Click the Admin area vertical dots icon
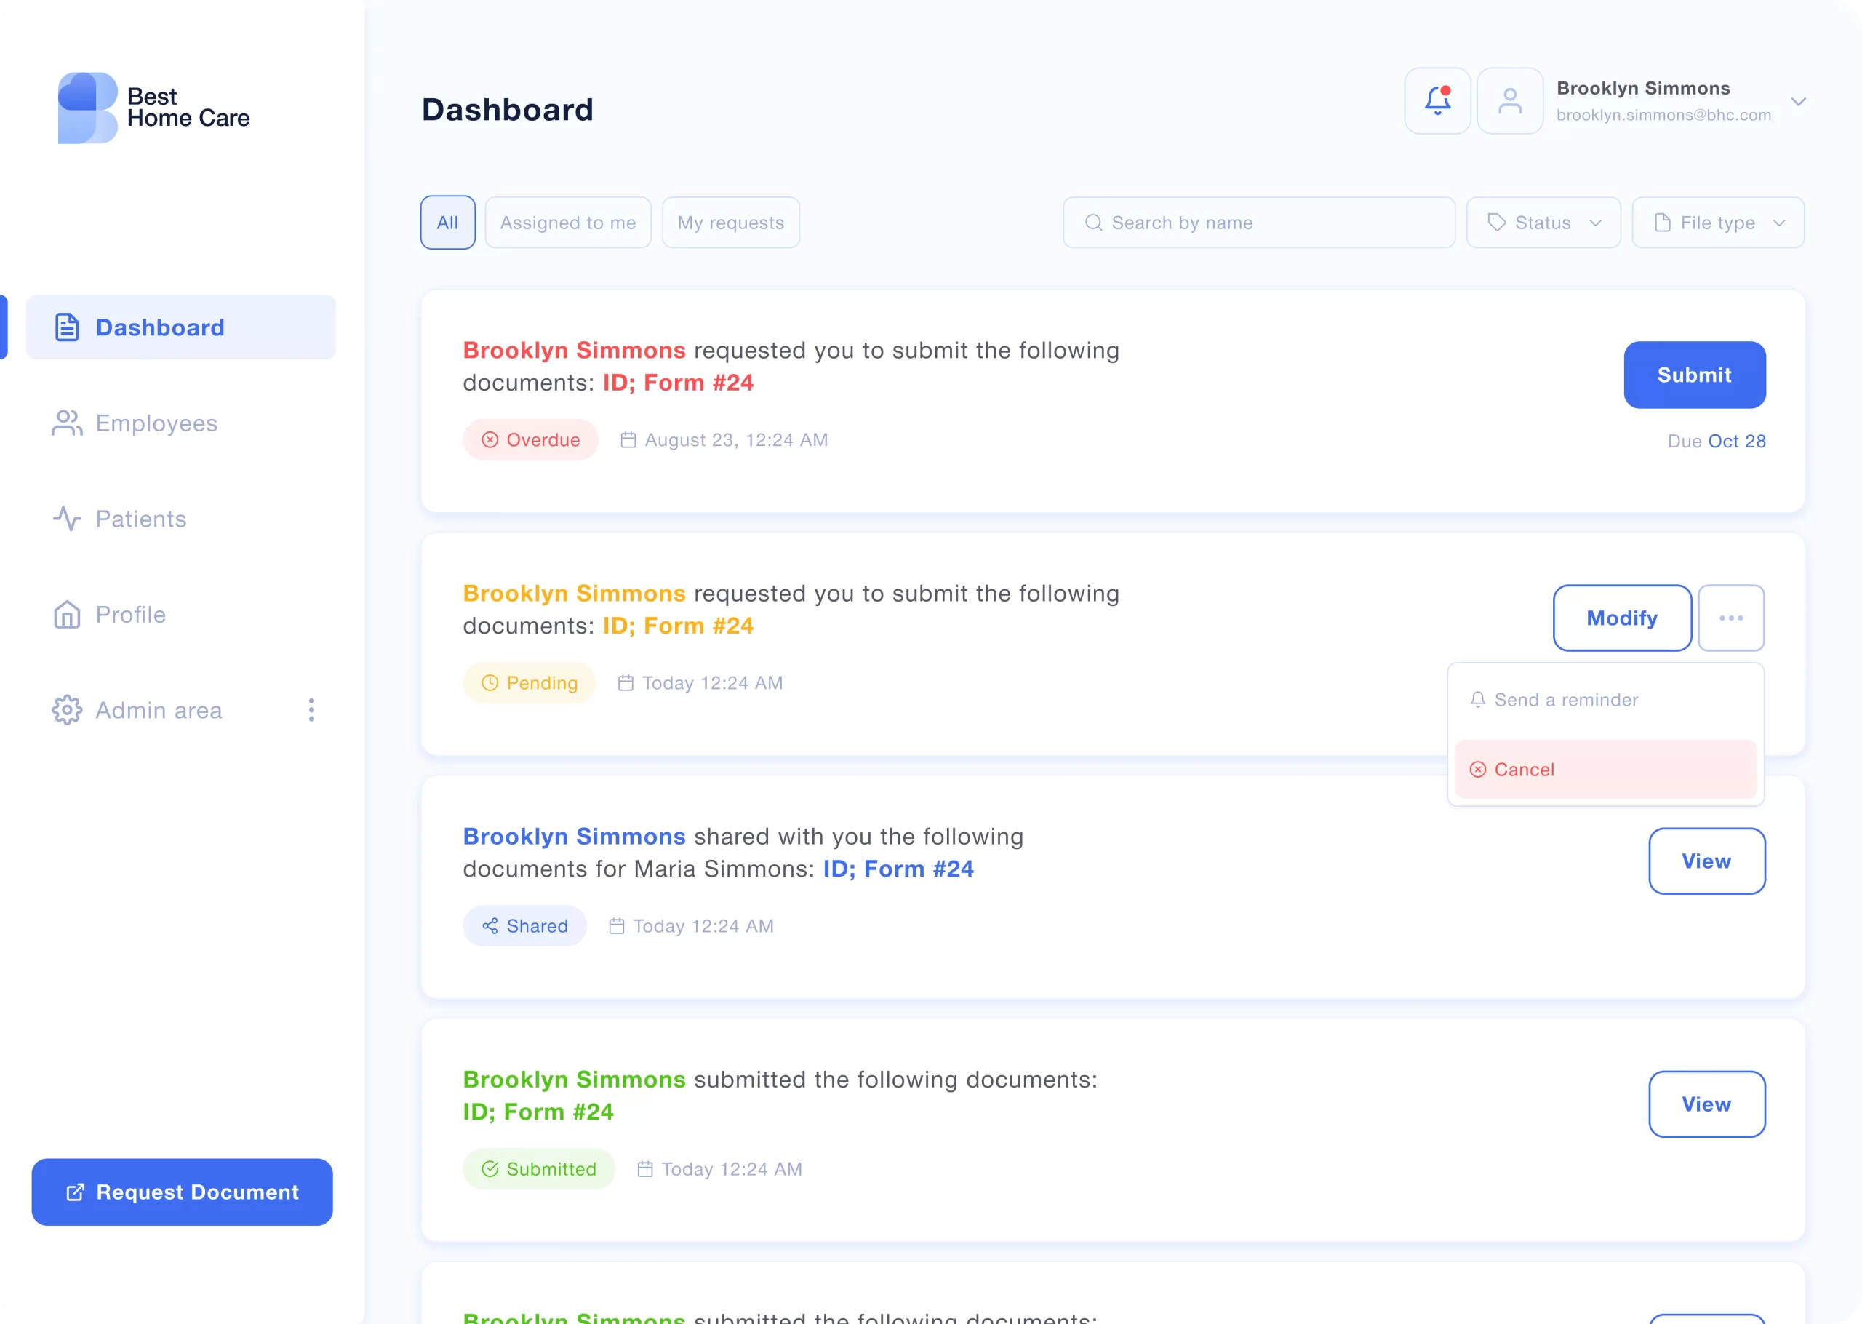The image size is (1862, 1324). pos(311,710)
